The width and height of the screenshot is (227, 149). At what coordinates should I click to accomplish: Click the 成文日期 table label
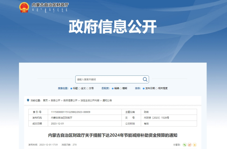37,124
